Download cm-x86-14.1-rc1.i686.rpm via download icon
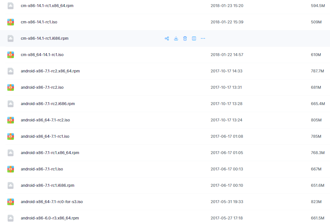 pyautogui.click(x=176, y=38)
